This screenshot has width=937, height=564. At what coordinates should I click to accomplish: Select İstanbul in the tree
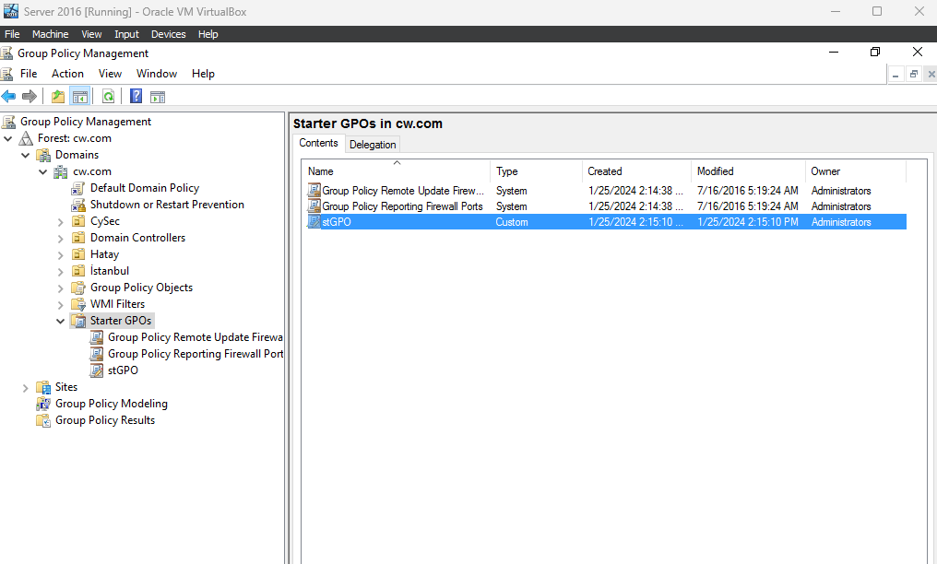110,271
